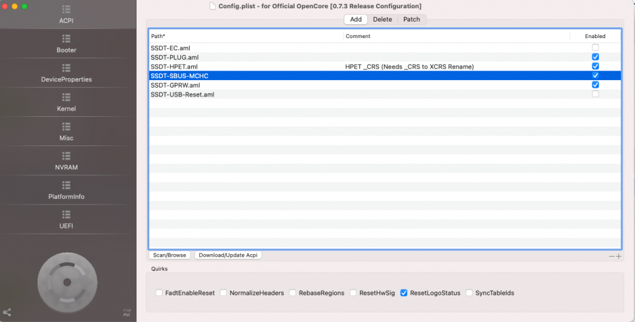This screenshot has width=635, height=322.
Task: Click the circular jog dial control
Action: [x=67, y=283]
